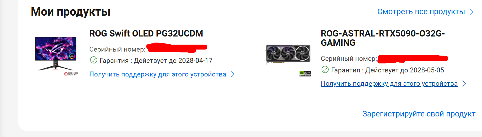The height and width of the screenshot is (137, 482).
Task: Click the arrow after the RTX5090 support link
Action: [464, 84]
